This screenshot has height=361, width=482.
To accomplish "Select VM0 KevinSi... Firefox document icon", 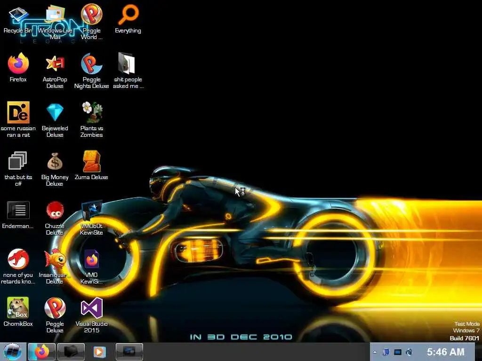I will pyautogui.click(x=92, y=259).
